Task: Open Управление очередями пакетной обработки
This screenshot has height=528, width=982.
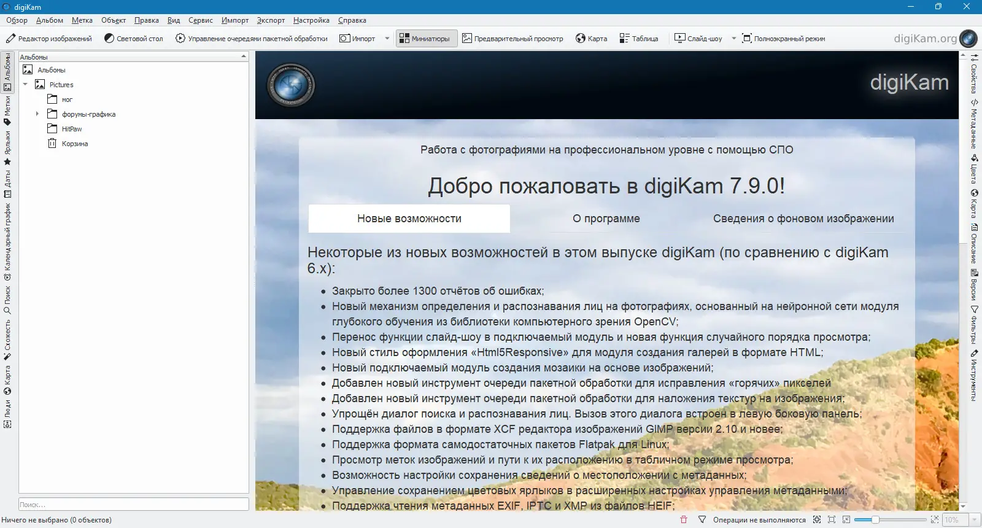Action: pos(252,38)
